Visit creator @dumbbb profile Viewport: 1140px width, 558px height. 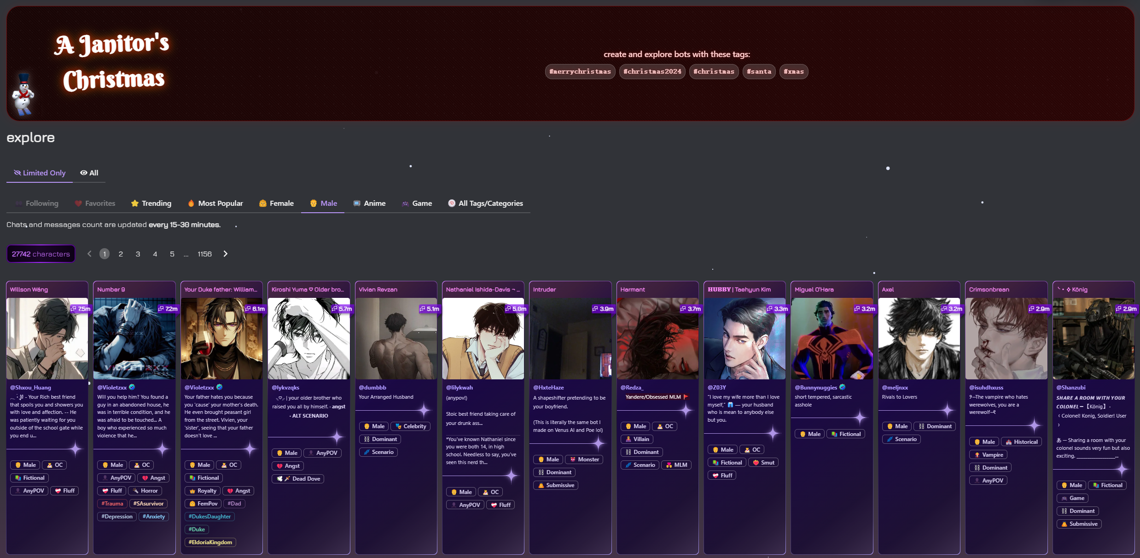tap(372, 388)
